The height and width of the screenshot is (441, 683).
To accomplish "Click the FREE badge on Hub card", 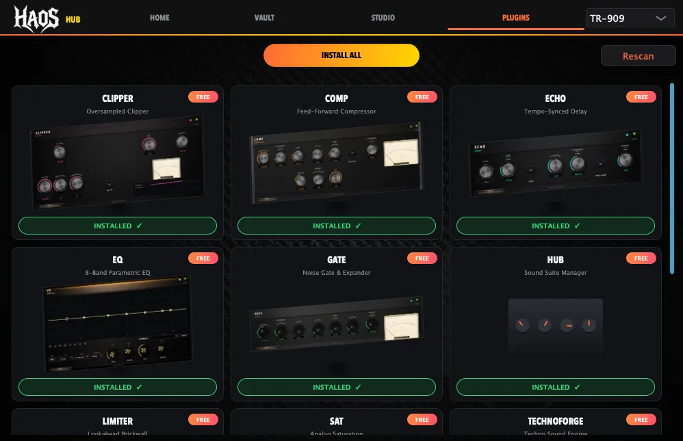I will 641,258.
